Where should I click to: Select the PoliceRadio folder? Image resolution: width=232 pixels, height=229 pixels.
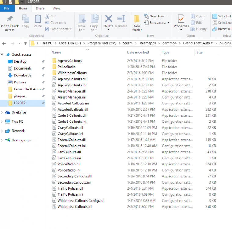[x=67, y=67]
